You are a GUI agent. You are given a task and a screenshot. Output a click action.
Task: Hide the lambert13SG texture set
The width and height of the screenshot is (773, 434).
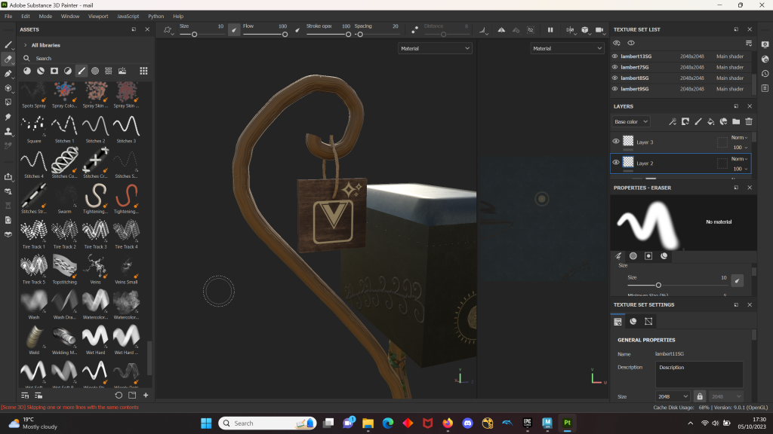(x=614, y=56)
